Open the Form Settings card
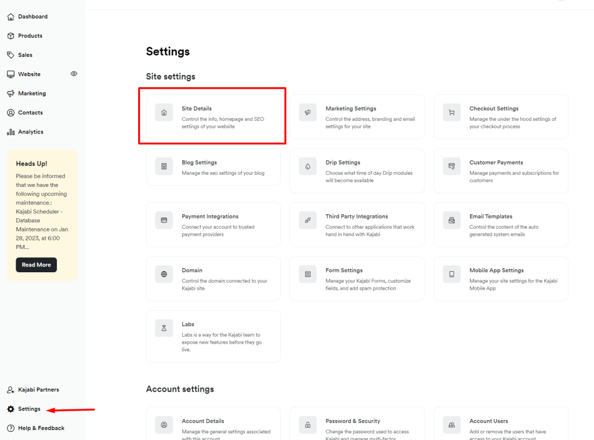 click(x=357, y=279)
